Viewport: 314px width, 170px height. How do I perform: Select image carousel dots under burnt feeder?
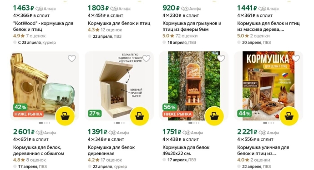coord(45,123)
